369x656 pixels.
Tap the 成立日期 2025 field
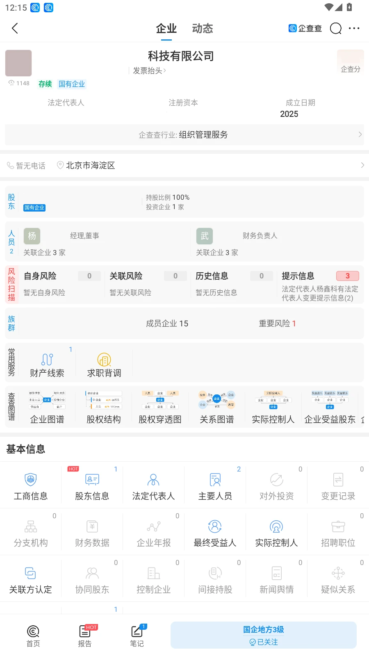(300, 108)
